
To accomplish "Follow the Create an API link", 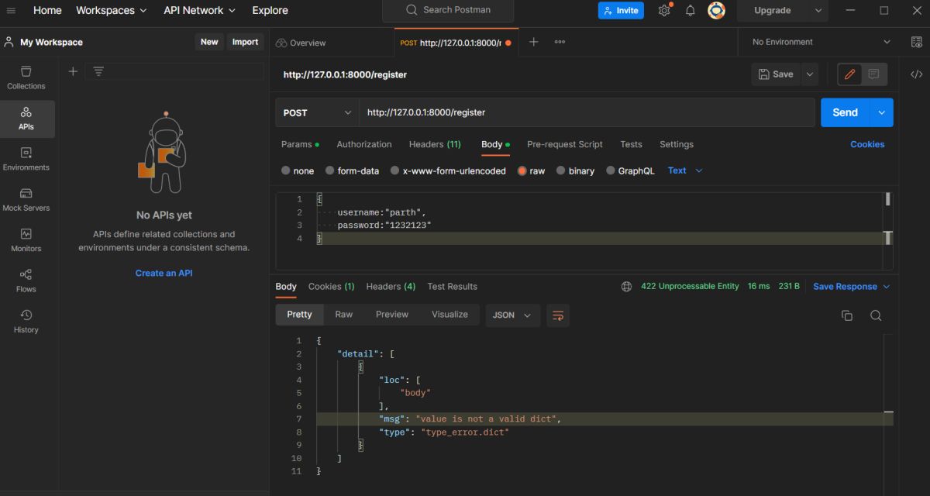I will pyautogui.click(x=164, y=273).
